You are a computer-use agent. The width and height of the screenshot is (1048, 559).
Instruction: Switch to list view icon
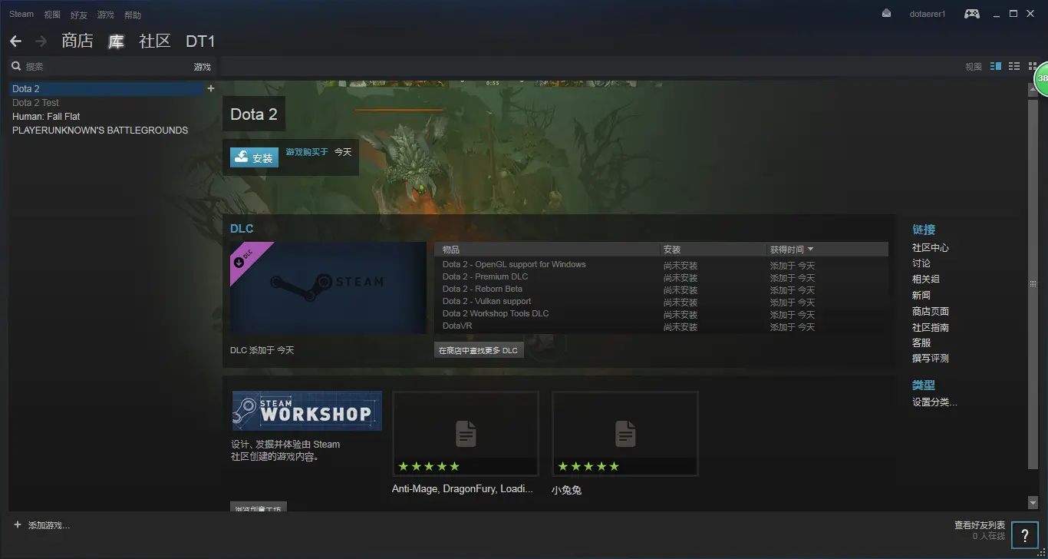1013,67
